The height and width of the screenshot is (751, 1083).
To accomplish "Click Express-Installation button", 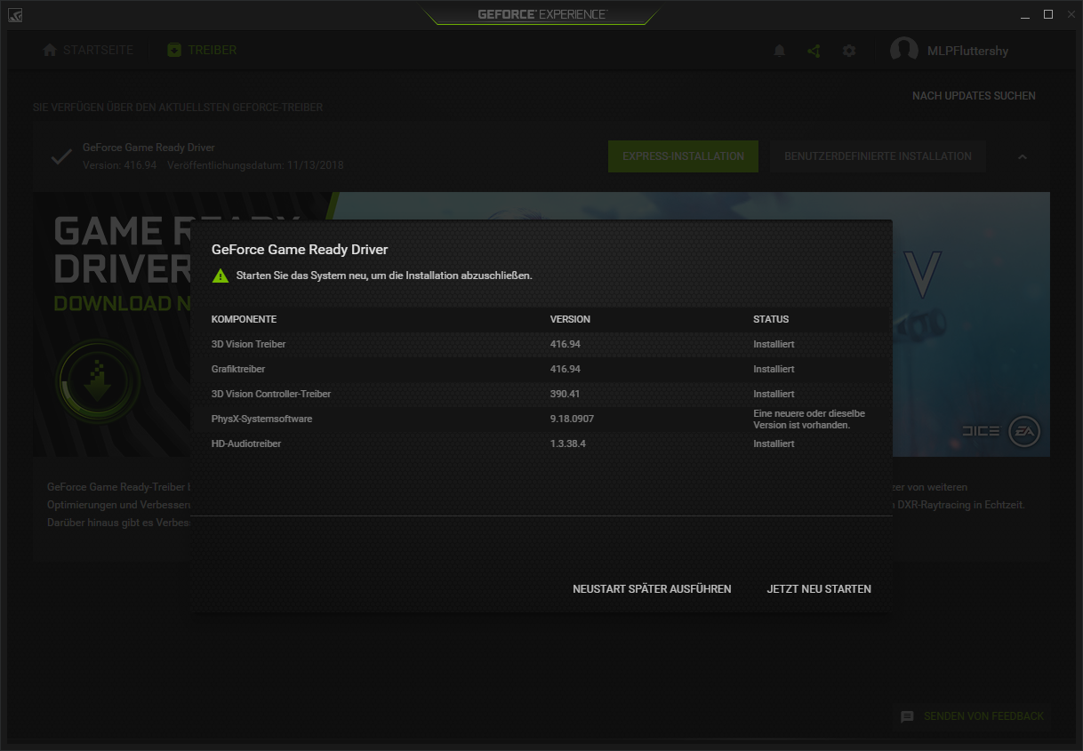I will tap(683, 156).
